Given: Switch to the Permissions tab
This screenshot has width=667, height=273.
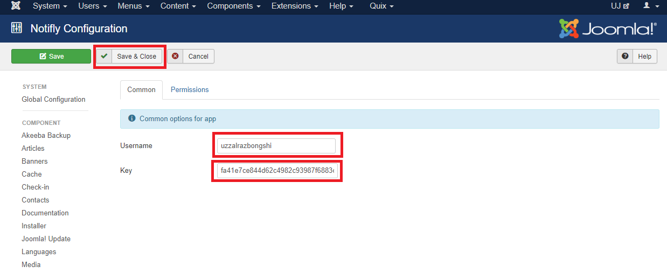Looking at the screenshot, I should click(190, 90).
